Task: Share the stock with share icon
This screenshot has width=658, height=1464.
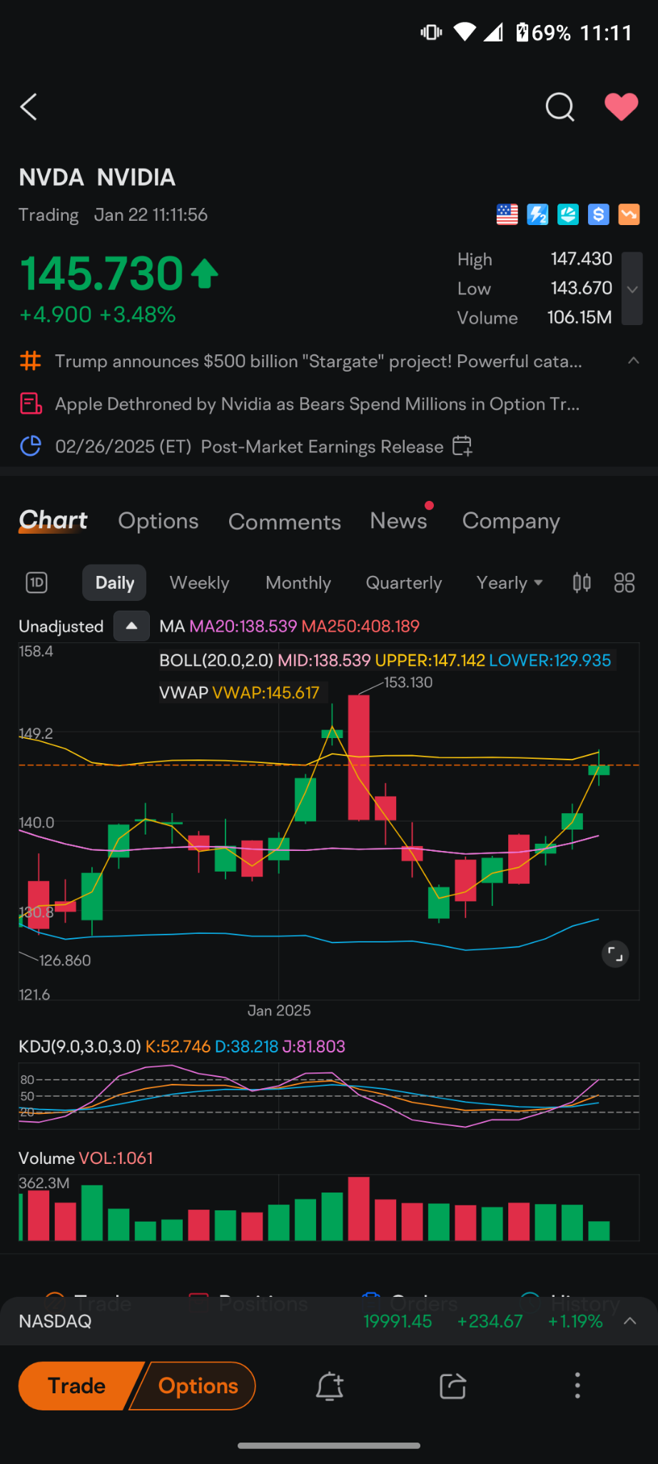Action: [x=453, y=1386]
